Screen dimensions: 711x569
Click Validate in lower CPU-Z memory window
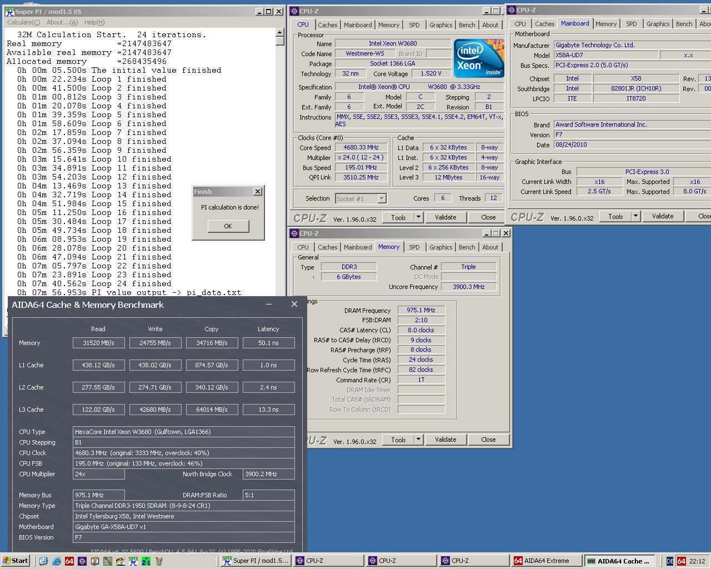445,440
